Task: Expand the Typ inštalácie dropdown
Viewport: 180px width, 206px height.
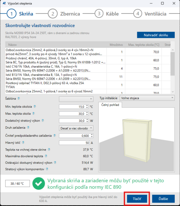Action: [x=147, y=98]
